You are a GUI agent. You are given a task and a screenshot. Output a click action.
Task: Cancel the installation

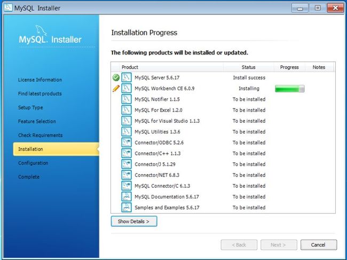point(319,245)
